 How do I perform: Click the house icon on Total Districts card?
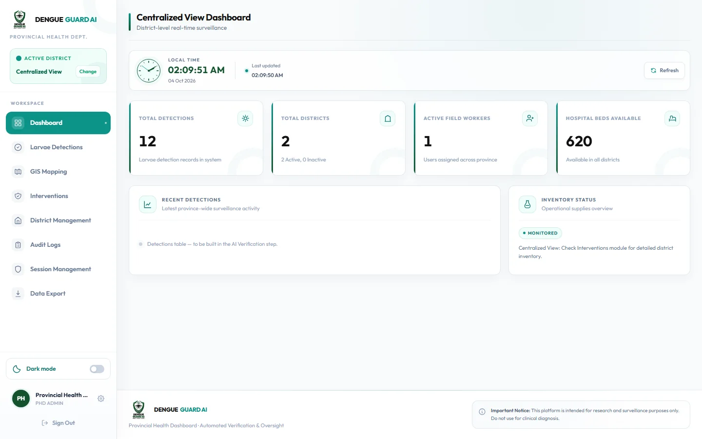(388, 119)
